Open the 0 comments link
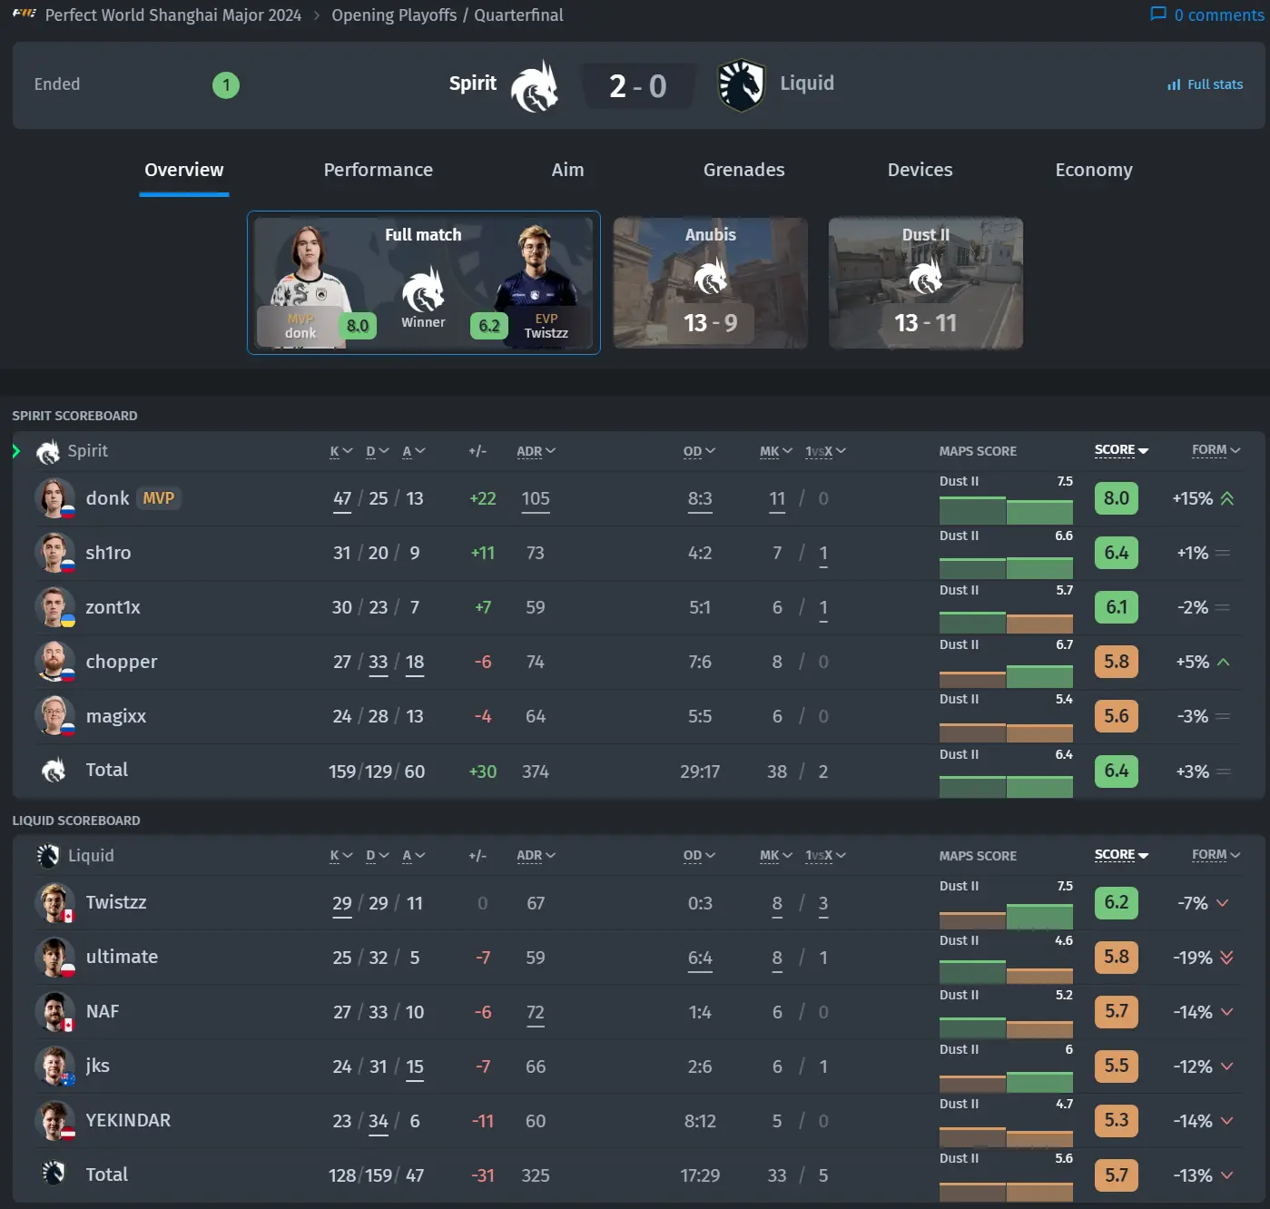 1207,15
